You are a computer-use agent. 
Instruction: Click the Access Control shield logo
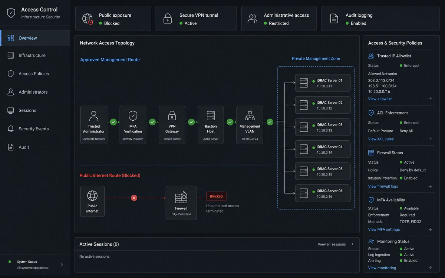pos(11,13)
